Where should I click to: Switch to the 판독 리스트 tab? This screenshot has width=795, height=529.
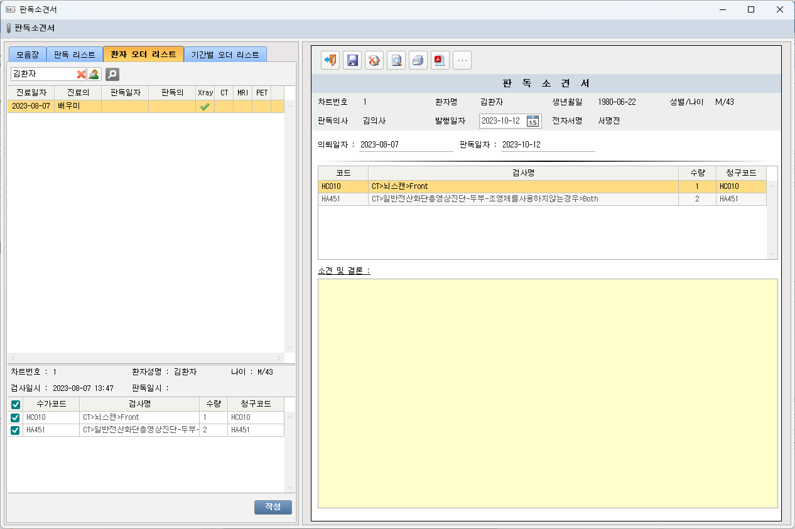[75, 55]
